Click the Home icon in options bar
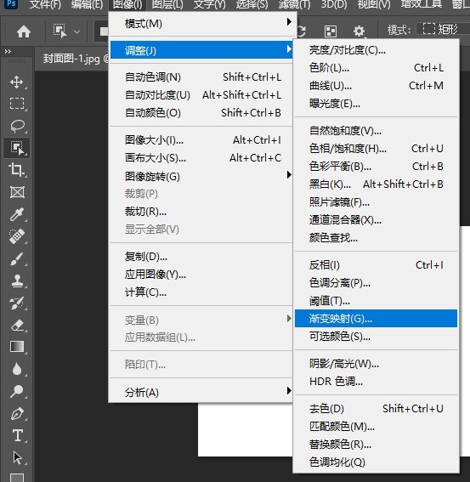 [x=24, y=31]
